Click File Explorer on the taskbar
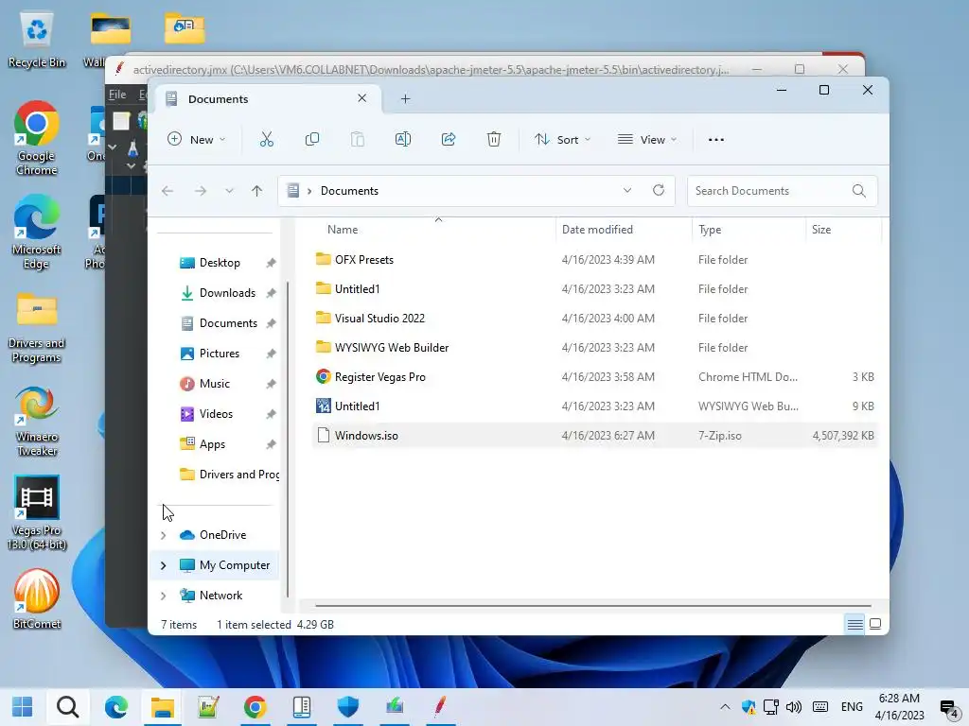 pyautogui.click(x=163, y=707)
